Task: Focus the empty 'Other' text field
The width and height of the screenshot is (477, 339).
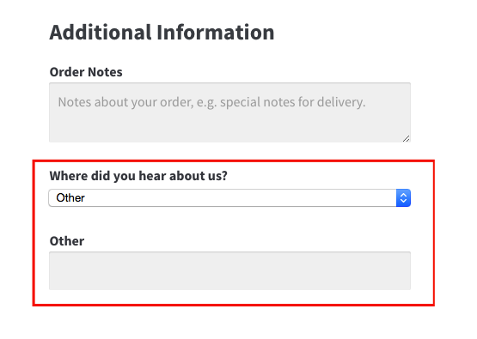Action: click(x=229, y=270)
